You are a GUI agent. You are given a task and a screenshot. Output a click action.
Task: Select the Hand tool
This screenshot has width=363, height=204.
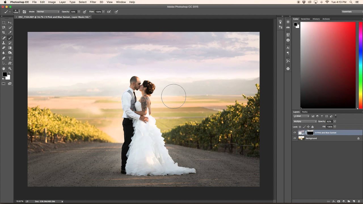(x=4, y=69)
